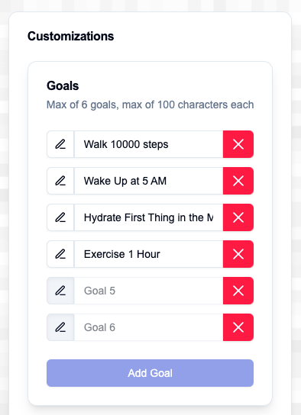Click the Goal 6 placeholder input
The image size is (301, 415).
(x=149, y=327)
